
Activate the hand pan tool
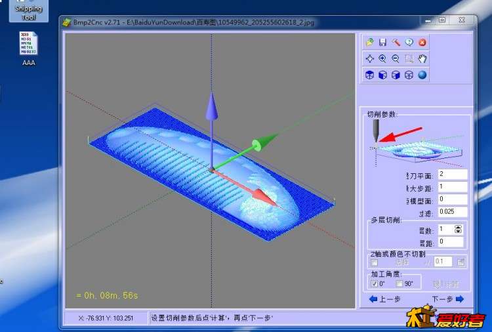point(422,58)
